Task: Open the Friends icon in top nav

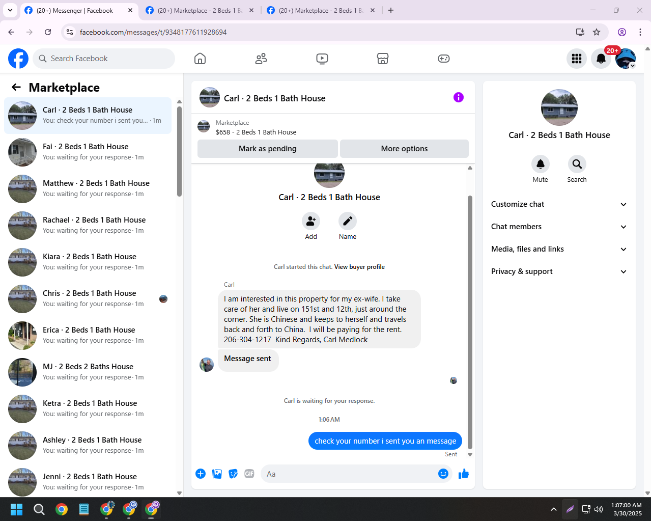Action: tap(261, 59)
